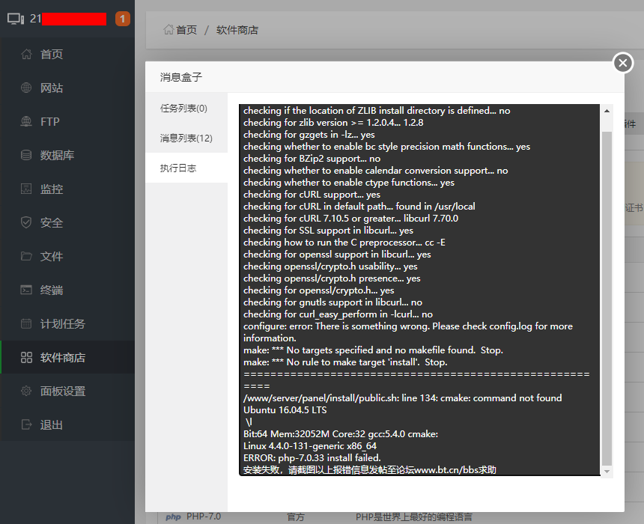Click 'make: *** No targets specified' line
The image size is (644, 524).
point(373,350)
